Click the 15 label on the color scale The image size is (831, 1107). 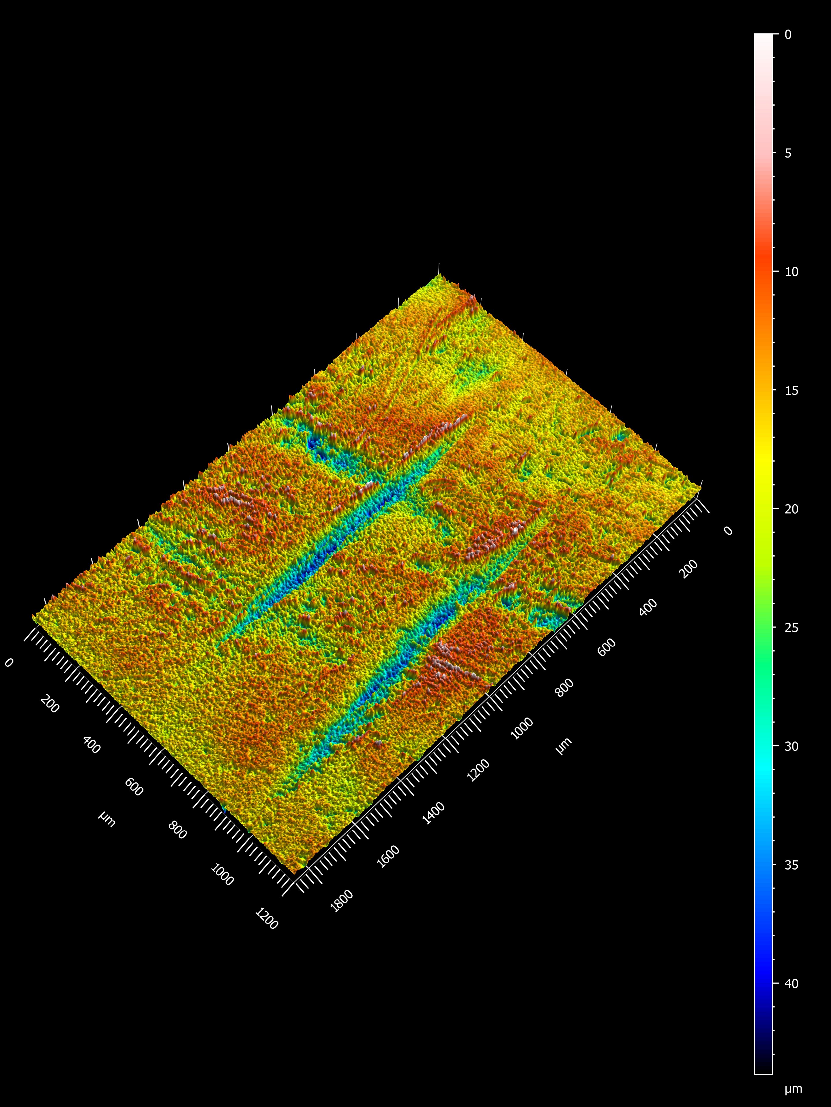point(791,390)
